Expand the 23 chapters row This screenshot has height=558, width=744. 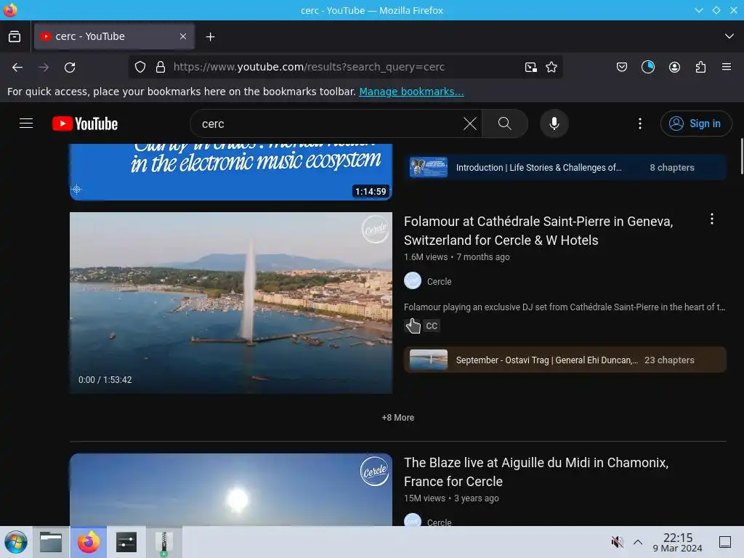point(565,360)
